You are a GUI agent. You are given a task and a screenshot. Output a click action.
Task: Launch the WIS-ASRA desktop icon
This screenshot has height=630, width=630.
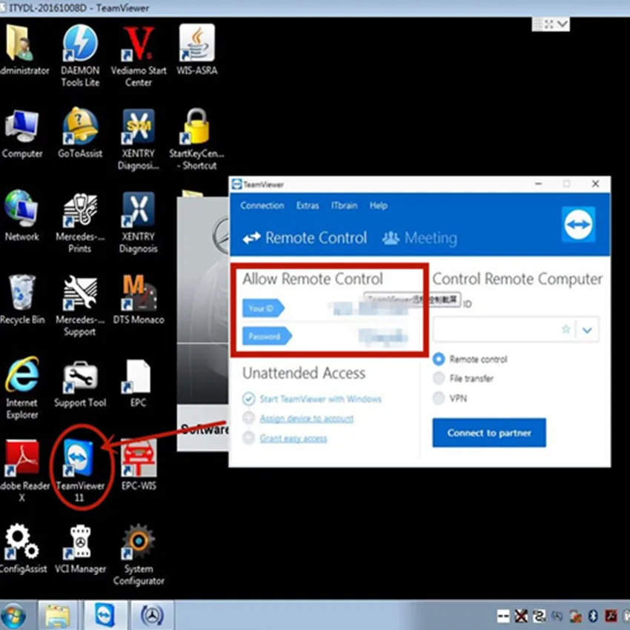(x=196, y=44)
